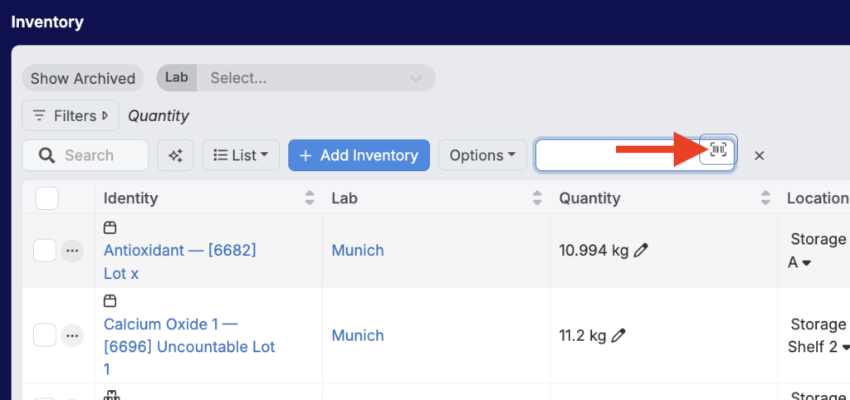850x400 pixels.
Task: Click the Add Inventory button
Action: click(359, 155)
